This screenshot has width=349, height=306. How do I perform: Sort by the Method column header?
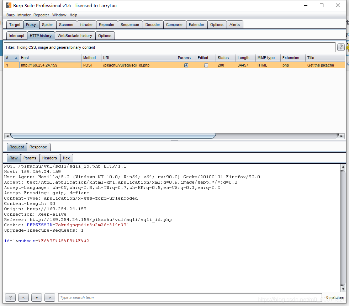[91, 58]
